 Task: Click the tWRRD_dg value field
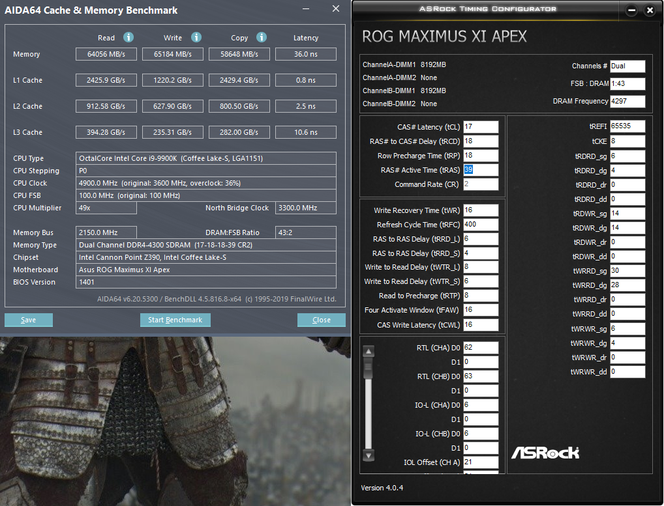click(x=627, y=285)
